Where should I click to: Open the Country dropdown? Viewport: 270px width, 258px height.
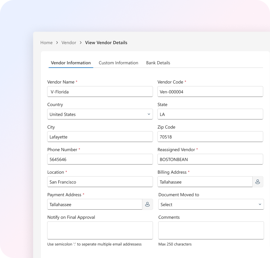(100, 114)
